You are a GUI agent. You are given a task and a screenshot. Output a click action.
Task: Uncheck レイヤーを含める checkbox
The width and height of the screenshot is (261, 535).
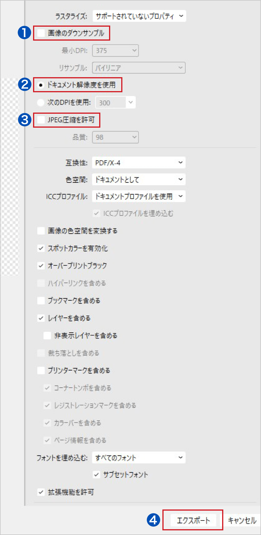tap(41, 318)
